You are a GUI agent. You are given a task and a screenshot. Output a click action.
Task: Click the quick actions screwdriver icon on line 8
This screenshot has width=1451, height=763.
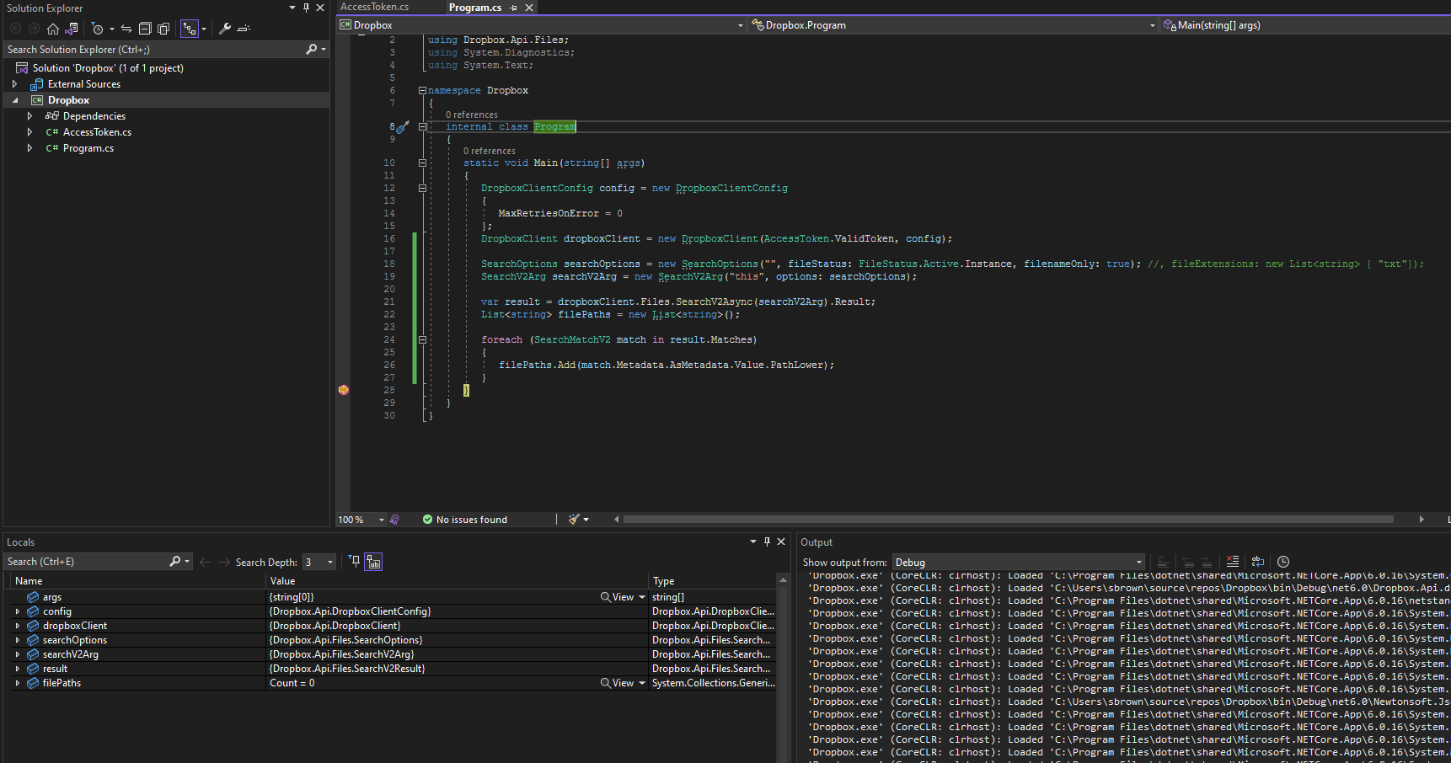(x=403, y=127)
